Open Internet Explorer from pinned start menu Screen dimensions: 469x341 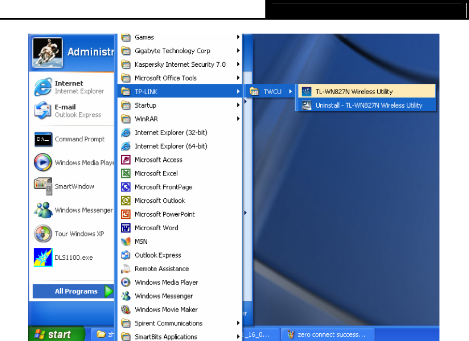[x=43, y=87]
